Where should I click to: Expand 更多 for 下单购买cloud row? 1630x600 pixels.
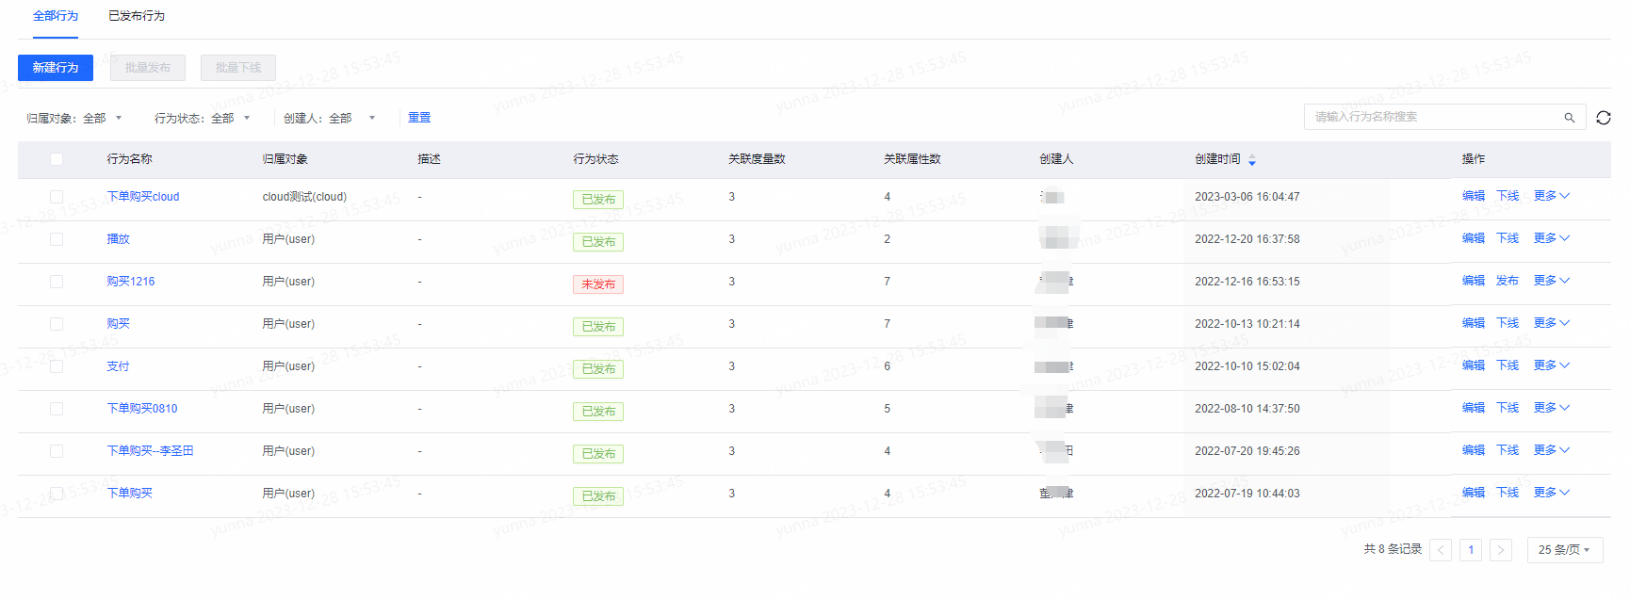point(1551,196)
